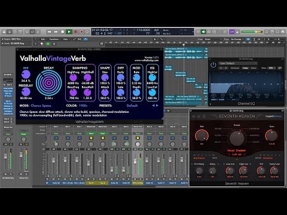Click the red Record button
The height and width of the screenshot is (215, 287).
[x=75, y=32]
